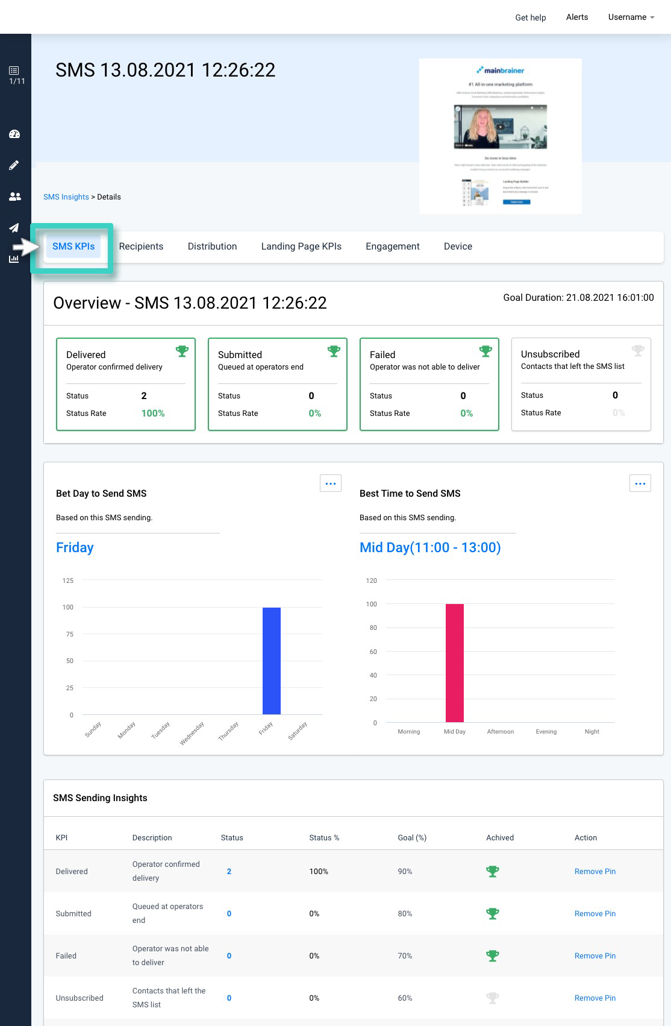Click the paper plane send icon
Image resolution: width=671 pixels, height=1026 pixels.
14,228
